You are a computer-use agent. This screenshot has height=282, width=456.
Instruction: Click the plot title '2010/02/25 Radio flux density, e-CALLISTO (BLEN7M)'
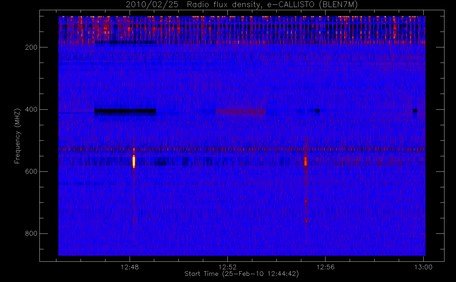pos(242,5)
